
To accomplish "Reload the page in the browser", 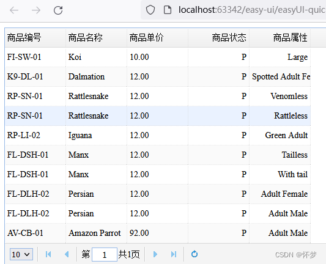I will coord(58,10).
